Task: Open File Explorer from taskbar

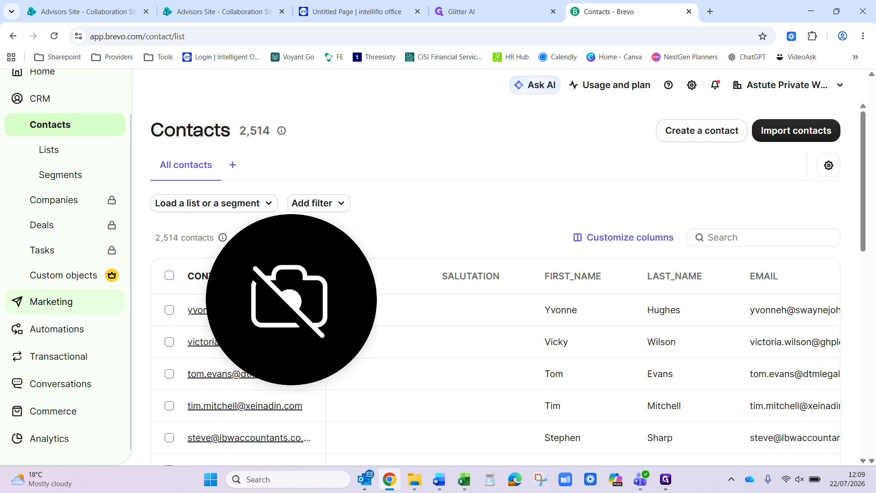Action: coord(414,479)
